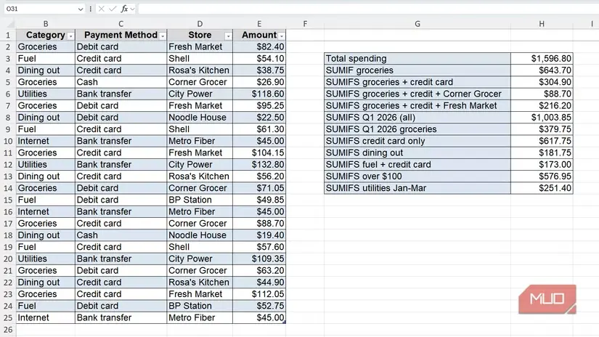The height and width of the screenshot is (337, 599).
Task: Click the City Power cell in row 6
Action: coord(200,94)
